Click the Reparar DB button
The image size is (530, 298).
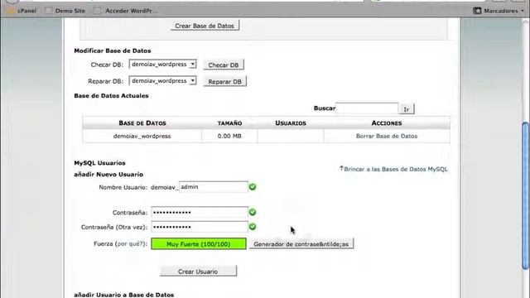224,81
